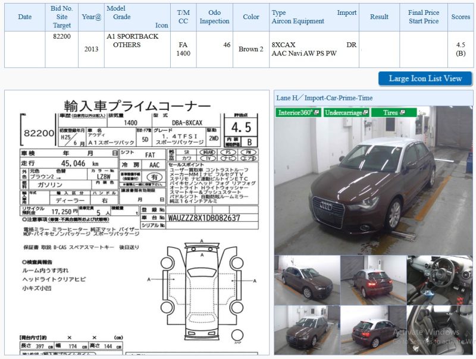Click the LZ8W color code on sheet

click(x=104, y=177)
